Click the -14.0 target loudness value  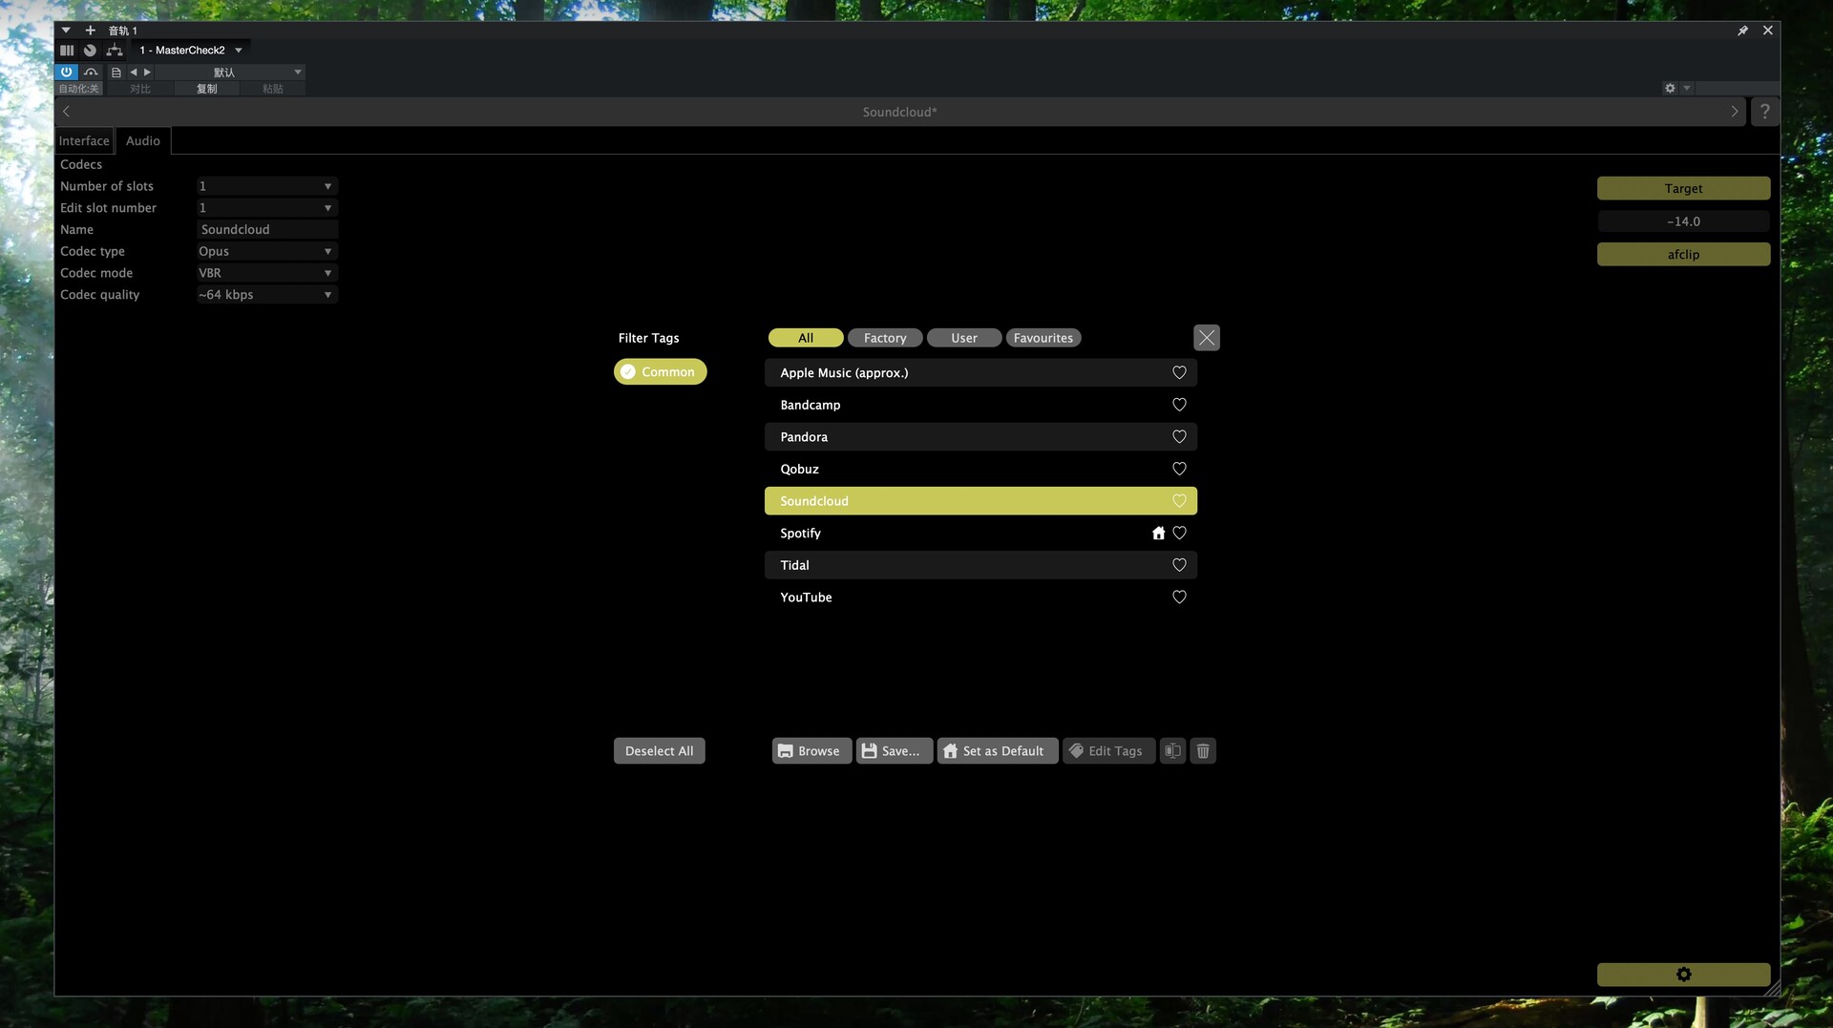1683,221
